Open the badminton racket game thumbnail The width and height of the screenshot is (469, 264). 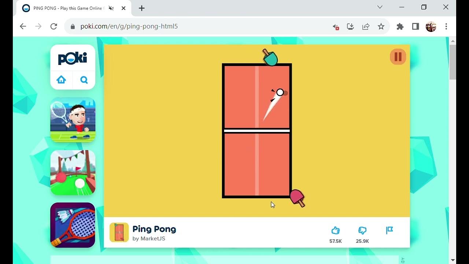pos(73,225)
